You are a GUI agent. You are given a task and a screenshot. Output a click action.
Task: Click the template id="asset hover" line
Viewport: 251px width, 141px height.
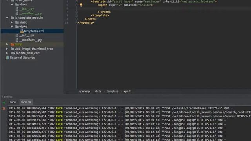point(154,2)
